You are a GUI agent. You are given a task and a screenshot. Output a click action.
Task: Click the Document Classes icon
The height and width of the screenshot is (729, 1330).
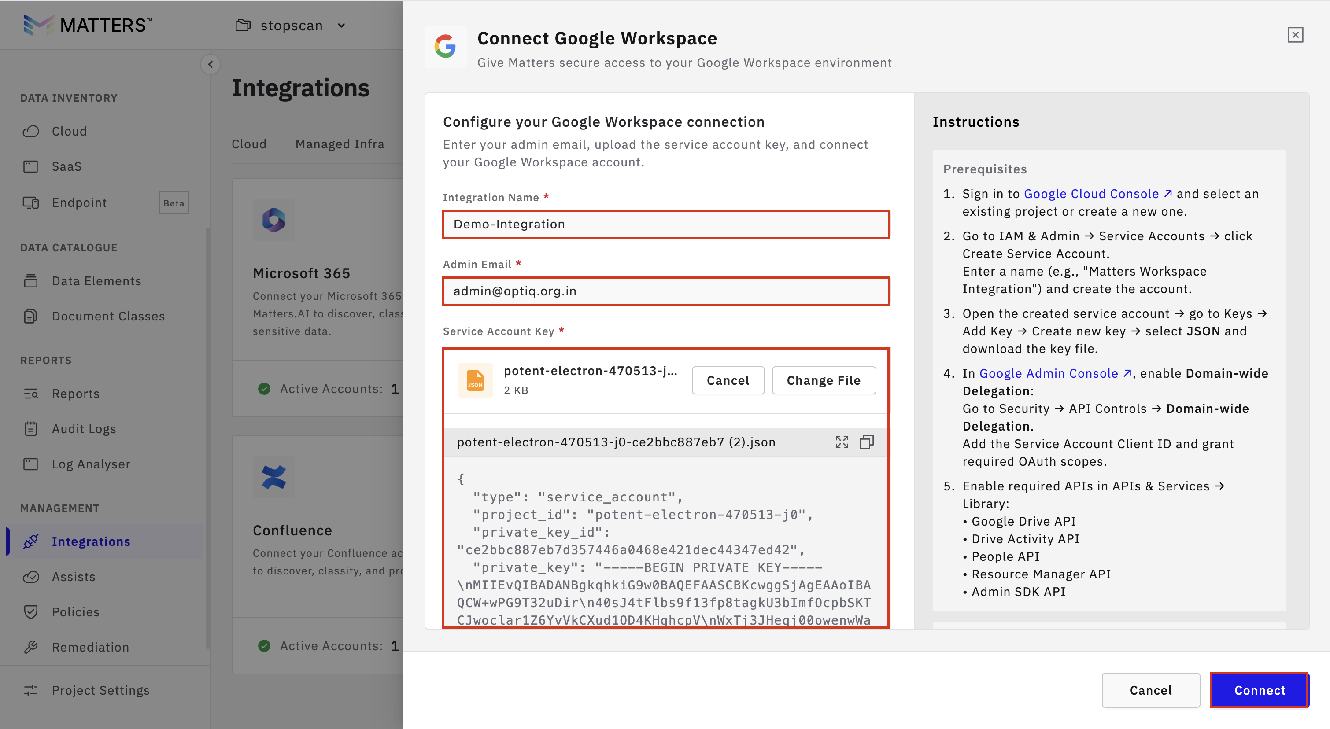pyautogui.click(x=31, y=316)
